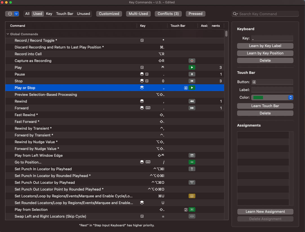Click the Learn New Assignment button
The width and height of the screenshot is (305, 232).
265,211
